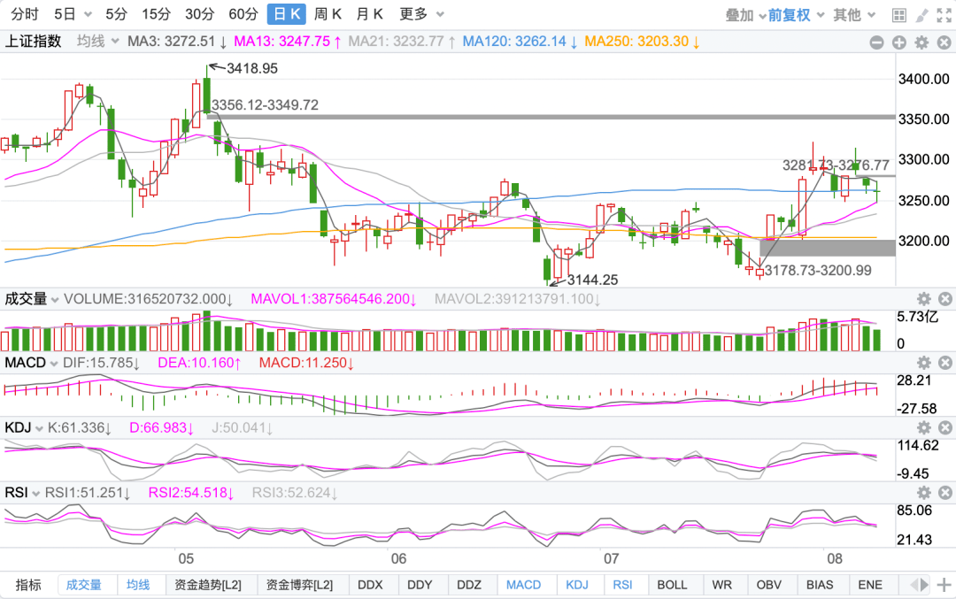Viewport: 956px width, 599px height.
Task: Close the RSI indicator panel
Action: (945, 492)
